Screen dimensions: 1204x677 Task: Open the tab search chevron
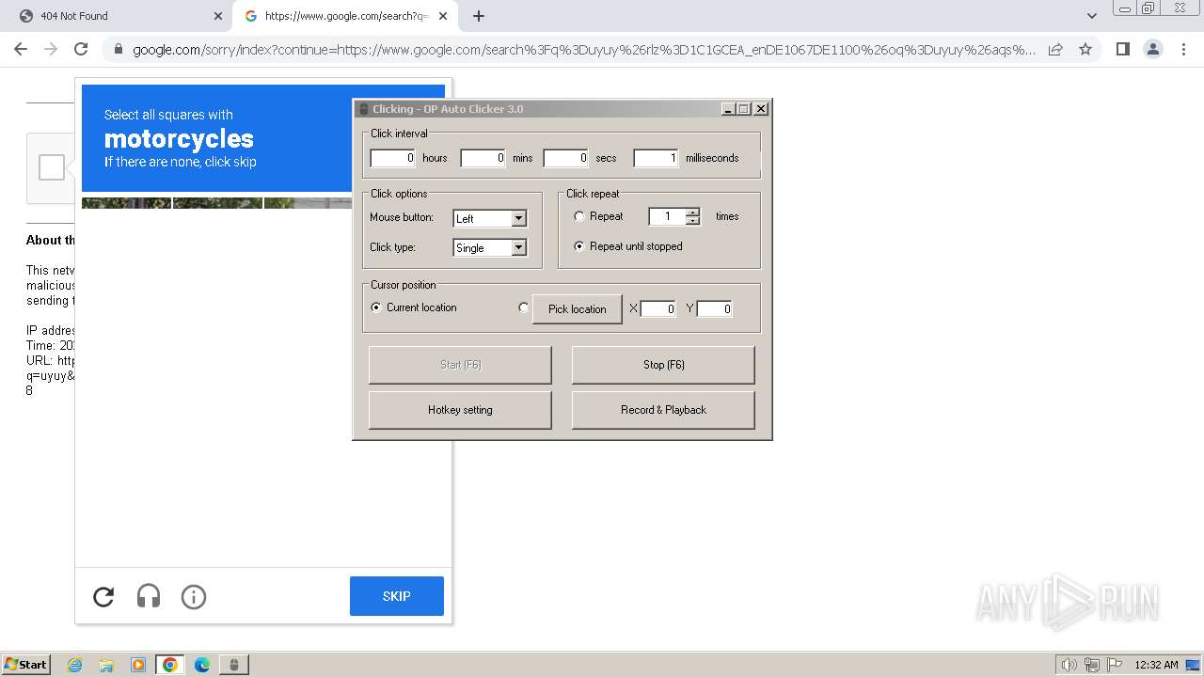pyautogui.click(x=1091, y=16)
